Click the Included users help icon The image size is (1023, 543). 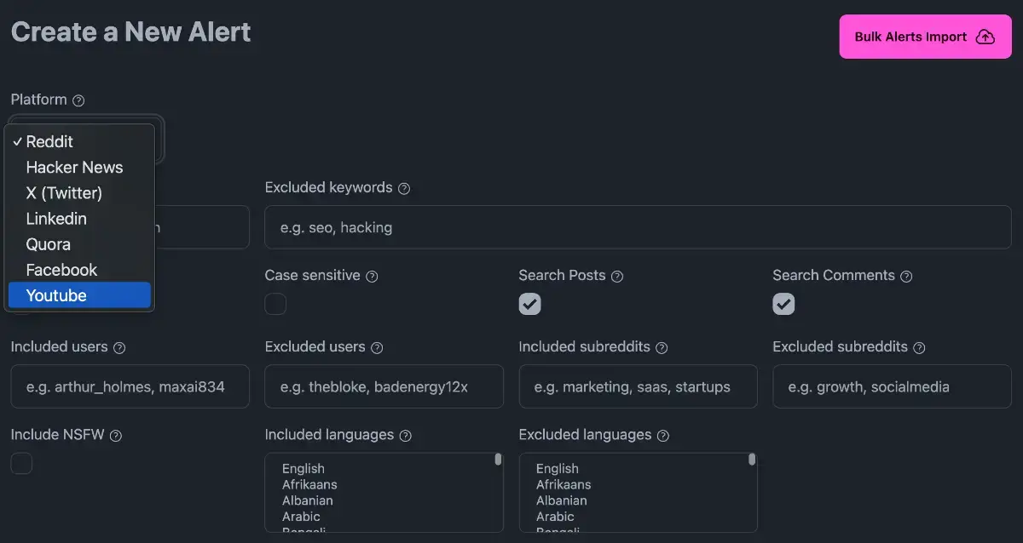pos(119,348)
